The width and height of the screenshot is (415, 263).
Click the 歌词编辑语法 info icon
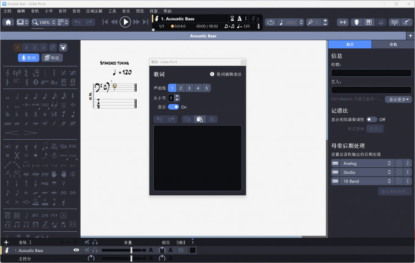212,74
